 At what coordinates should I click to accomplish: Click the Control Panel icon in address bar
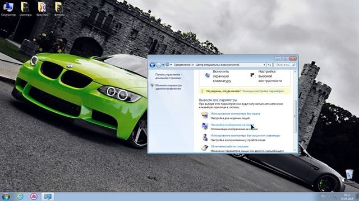(168, 65)
